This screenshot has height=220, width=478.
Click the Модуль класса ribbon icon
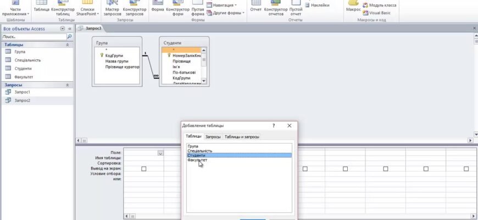click(x=365, y=5)
